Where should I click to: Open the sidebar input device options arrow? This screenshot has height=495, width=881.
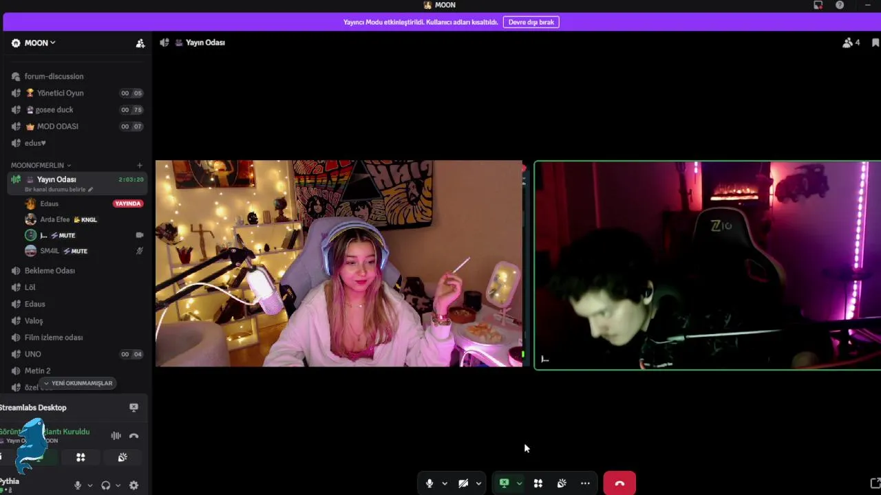click(x=89, y=485)
